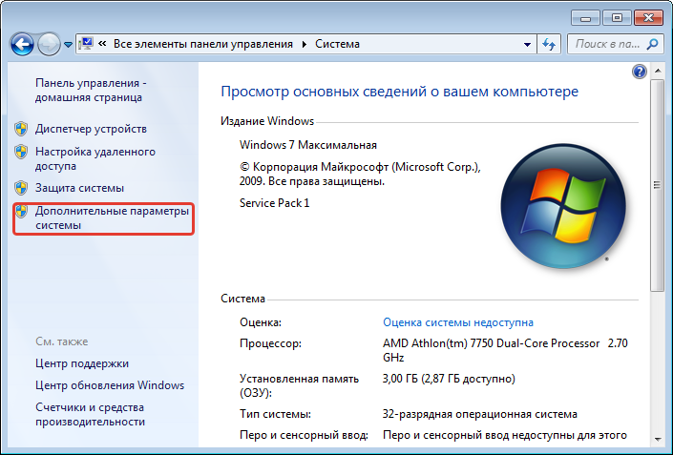
Task: Click the 'См. также' label
Action: (x=62, y=341)
